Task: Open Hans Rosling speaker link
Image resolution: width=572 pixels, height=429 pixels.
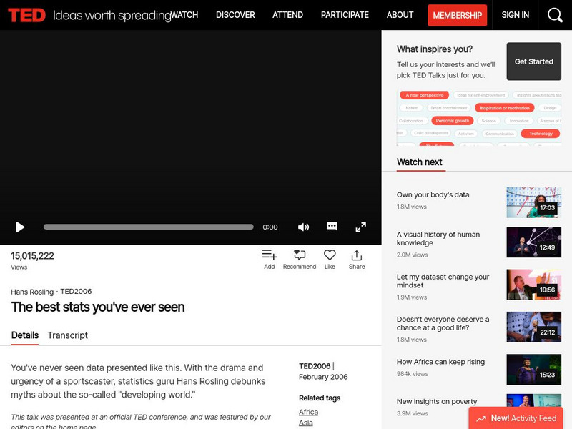Action: coord(32,292)
